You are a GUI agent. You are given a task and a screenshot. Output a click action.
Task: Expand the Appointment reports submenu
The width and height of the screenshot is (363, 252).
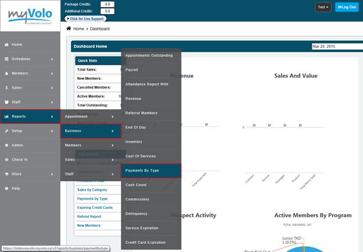click(90, 116)
